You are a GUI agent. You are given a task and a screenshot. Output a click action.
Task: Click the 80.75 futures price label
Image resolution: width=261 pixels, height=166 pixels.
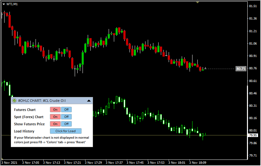pos(241,69)
